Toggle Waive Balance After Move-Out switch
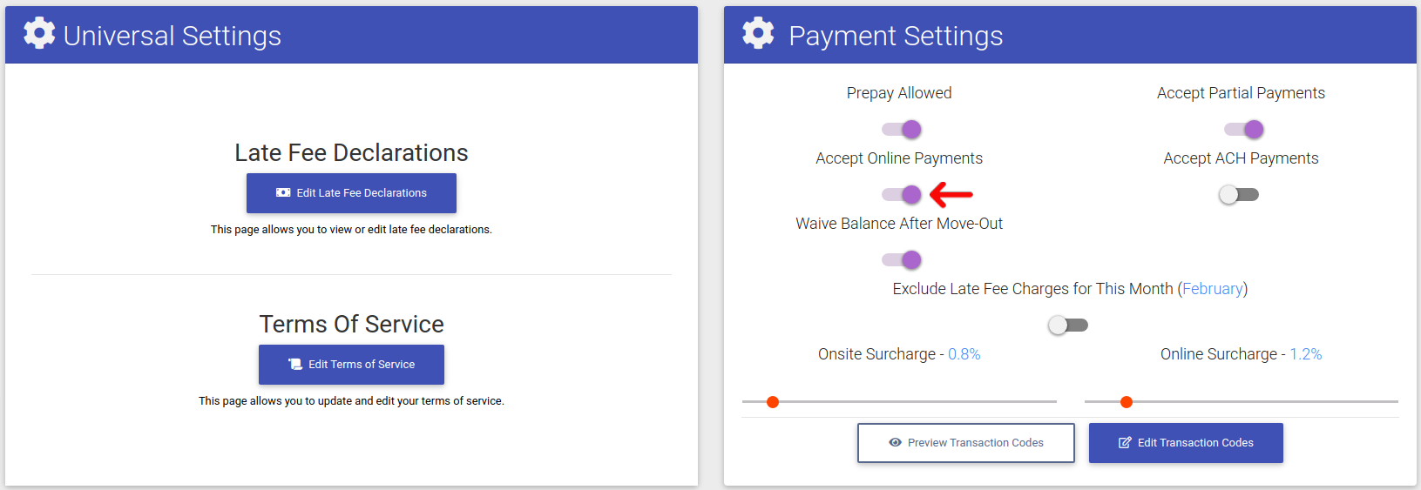Screen dimensions: 1421x490 click(x=901, y=260)
